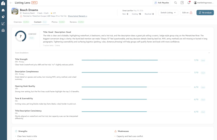Click the Opening Hook Quality heading
The height and width of the screenshot is (140, 217).
point(25,86)
